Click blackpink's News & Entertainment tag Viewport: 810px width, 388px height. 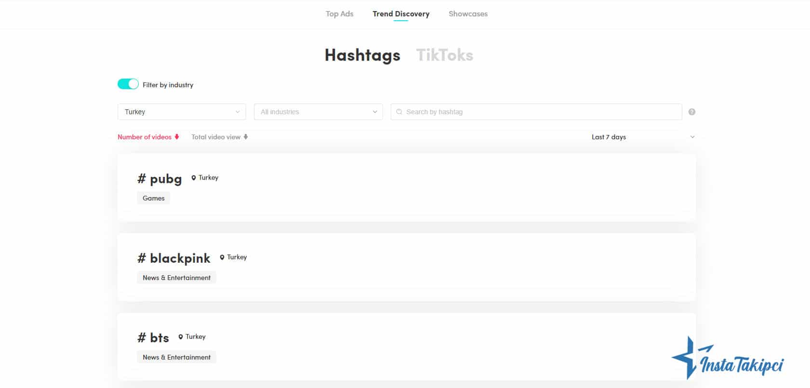(x=177, y=278)
